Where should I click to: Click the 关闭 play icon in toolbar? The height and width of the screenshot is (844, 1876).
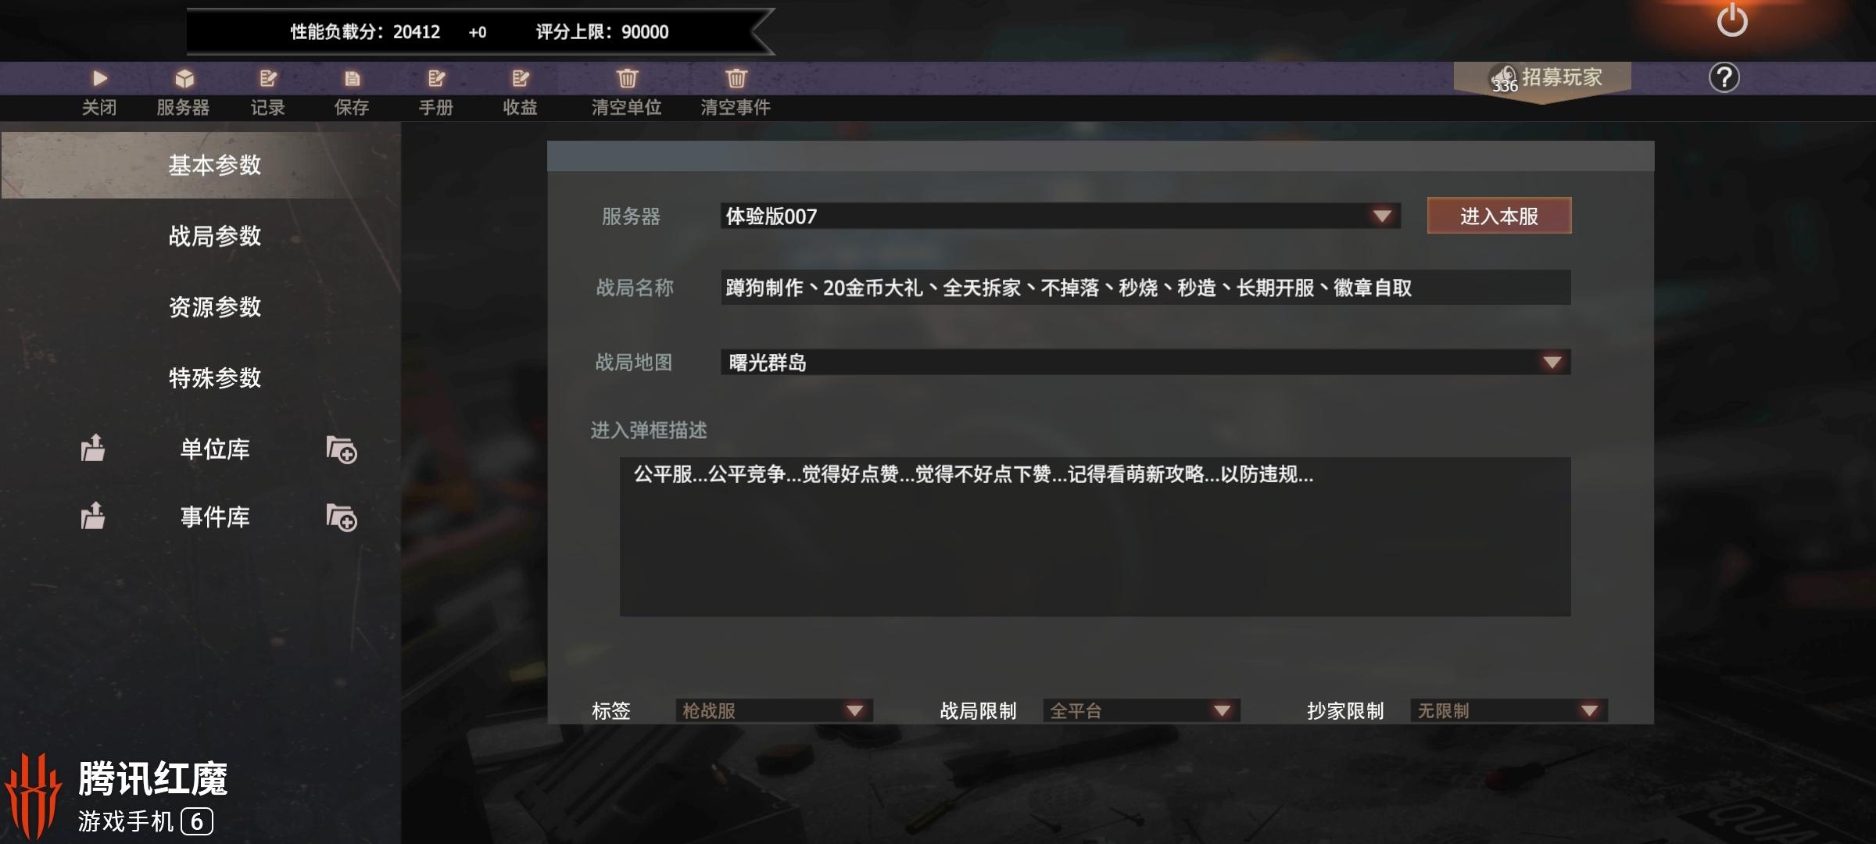tap(99, 78)
